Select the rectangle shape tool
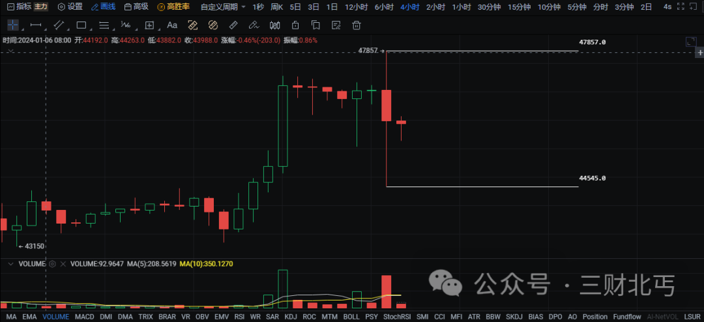The image size is (704, 322). (x=81, y=25)
